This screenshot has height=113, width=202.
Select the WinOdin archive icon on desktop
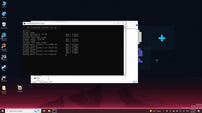click(x=20, y=89)
